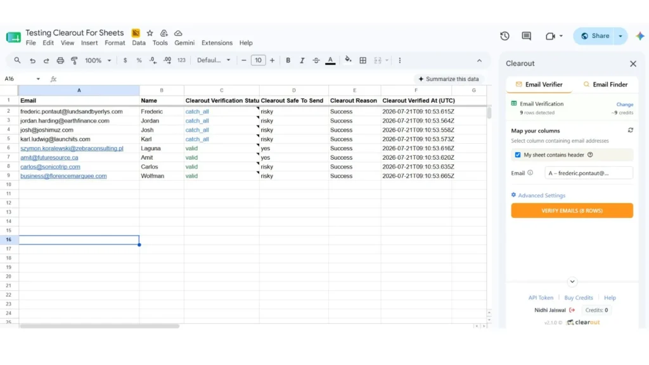
Task: Close the Clearout sidebar
Action: click(633, 64)
